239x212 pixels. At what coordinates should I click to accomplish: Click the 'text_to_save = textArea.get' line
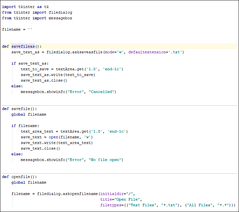click(72, 69)
